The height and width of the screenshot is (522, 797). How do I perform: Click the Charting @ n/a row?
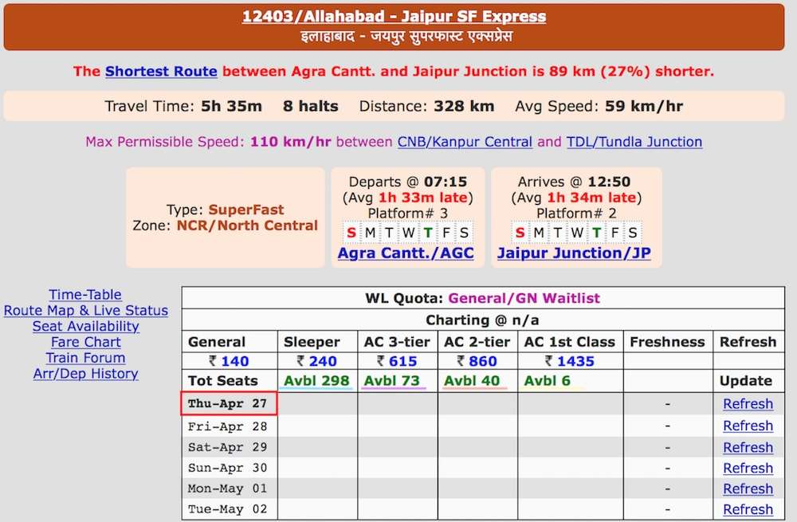pos(483,320)
